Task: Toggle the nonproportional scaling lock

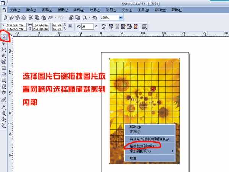Action: pyautogui.click(x=70, y=26)
